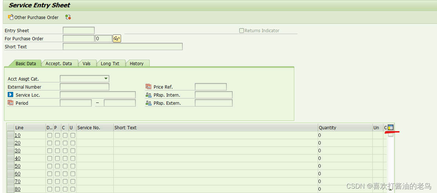The width and height of the screenshot is (437, 193).
Task: Click line number 70 link
Action: point(18,181)
